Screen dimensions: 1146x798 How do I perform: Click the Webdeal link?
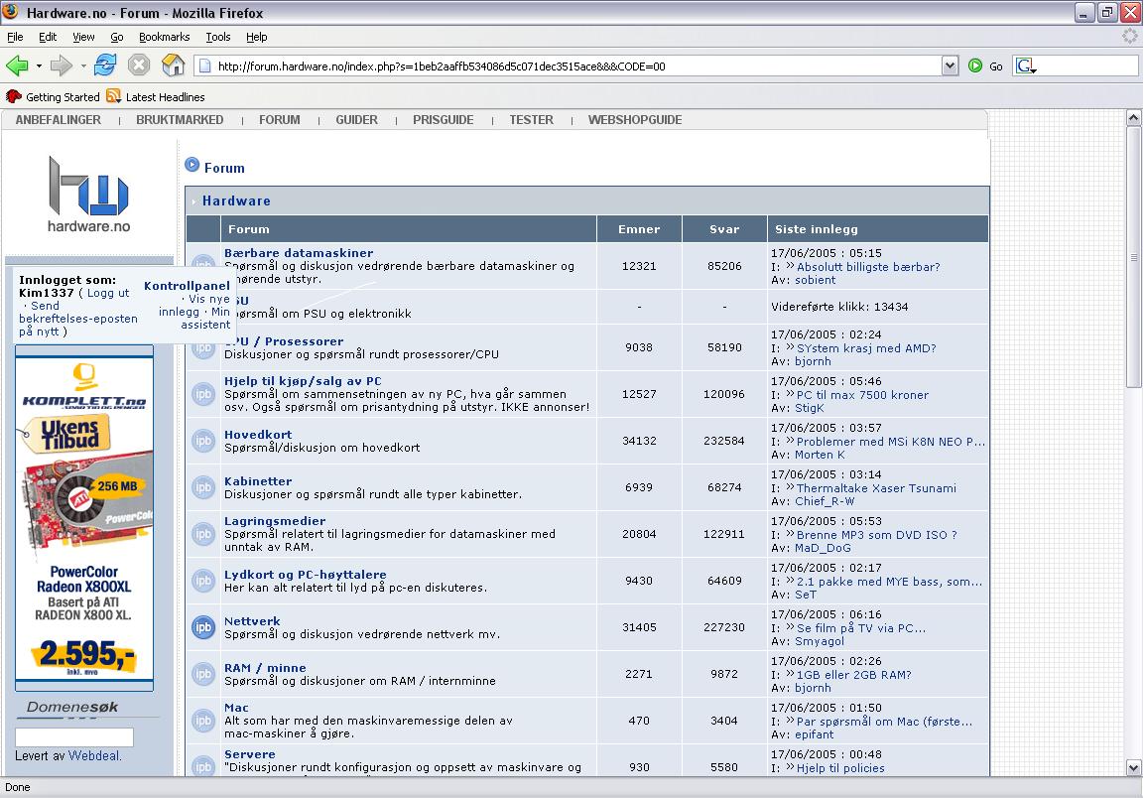pos(93,755)
